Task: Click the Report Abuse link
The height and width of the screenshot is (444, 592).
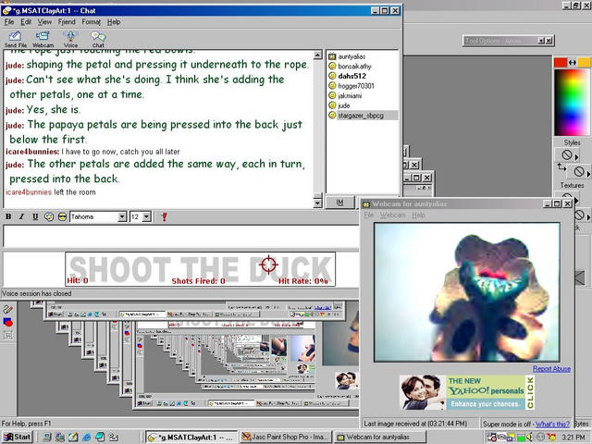Action: coord(551,369)
